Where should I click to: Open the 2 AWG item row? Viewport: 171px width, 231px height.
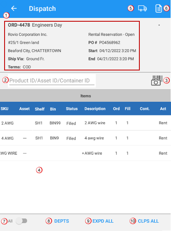point(85,123)
